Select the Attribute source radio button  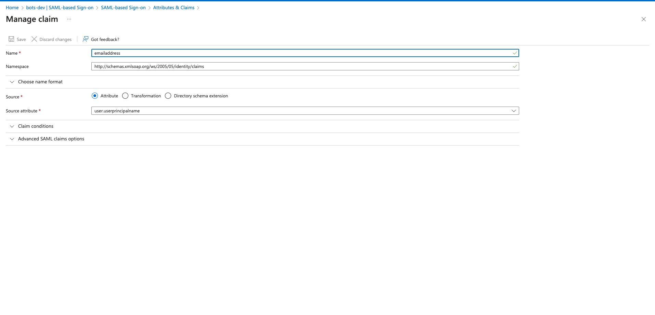point(95,96)
